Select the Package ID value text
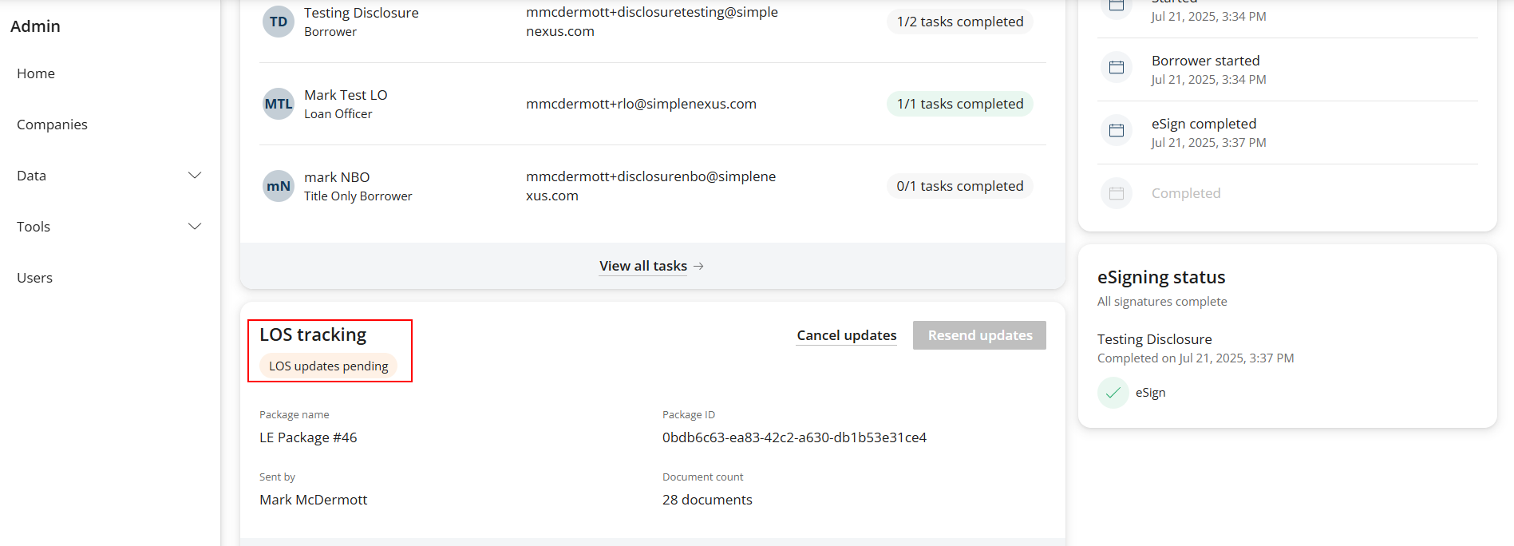The image size is (1514, 546). [794, 437]
